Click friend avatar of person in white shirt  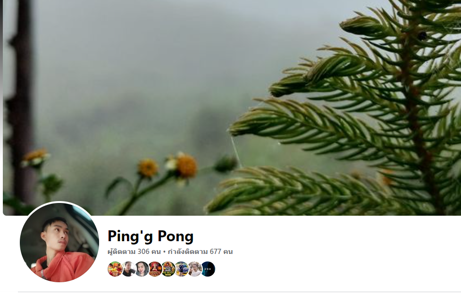[195, 269]
